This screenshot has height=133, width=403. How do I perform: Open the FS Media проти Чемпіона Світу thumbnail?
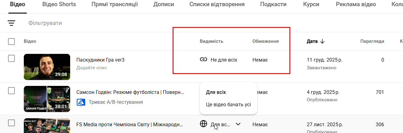[47, 126]
